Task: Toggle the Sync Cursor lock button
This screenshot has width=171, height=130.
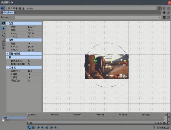Action: coord(29,128)
